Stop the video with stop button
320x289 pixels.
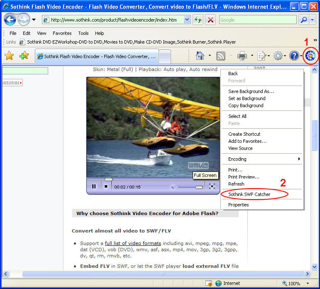click(x=106, y=186)
